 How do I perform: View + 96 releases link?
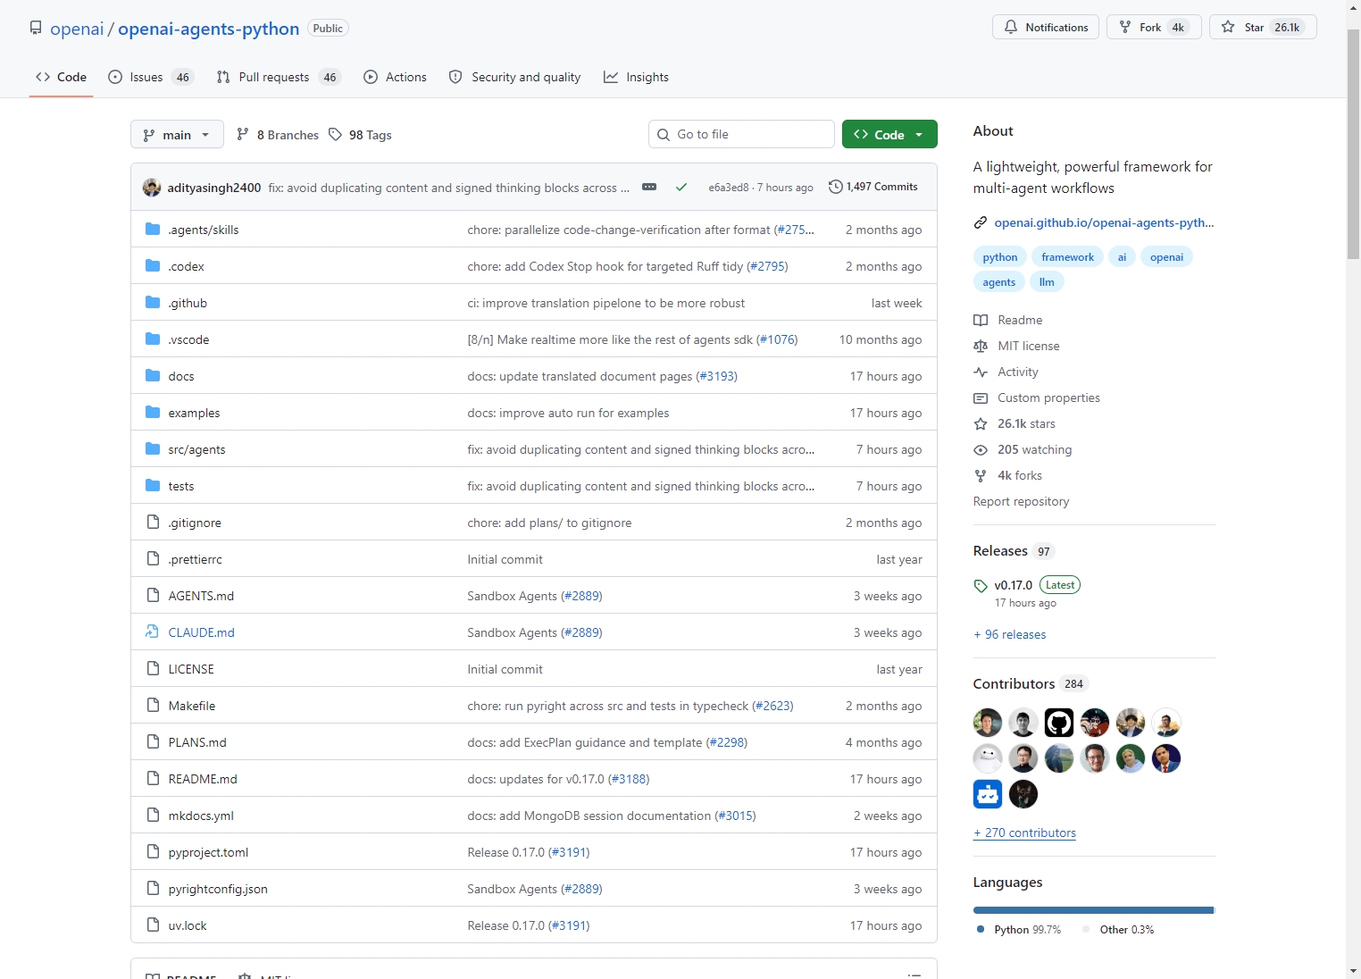[x=1009, y=634]
